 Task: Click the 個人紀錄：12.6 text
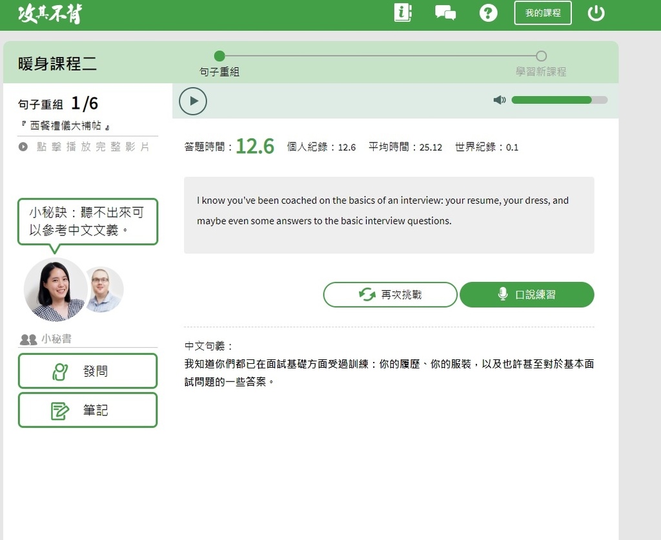tap(321, 147)
